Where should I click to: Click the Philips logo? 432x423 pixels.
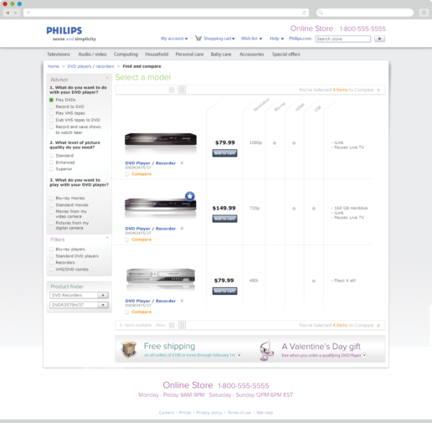coord(64,30)
